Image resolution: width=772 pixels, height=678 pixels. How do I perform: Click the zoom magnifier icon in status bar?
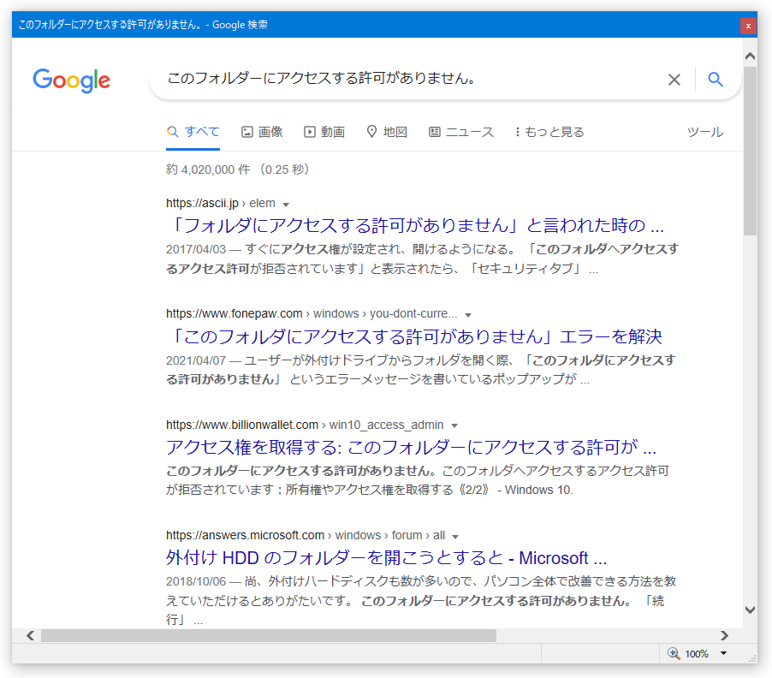pos(673,653)
